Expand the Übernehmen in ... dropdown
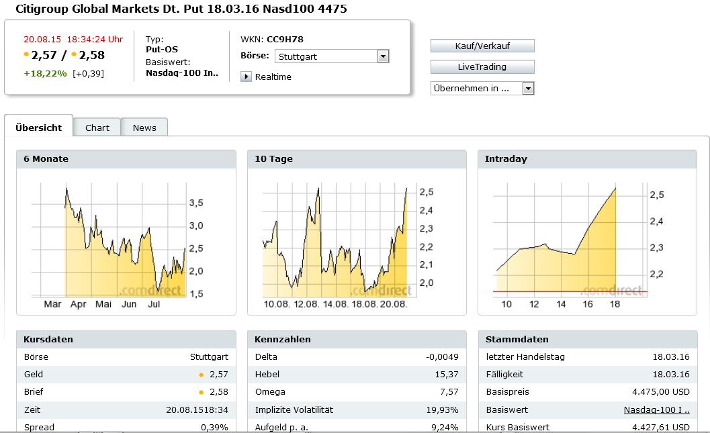The width and height of the screenshot is (710, 433). pyautogui.click(x=528, y=88)
